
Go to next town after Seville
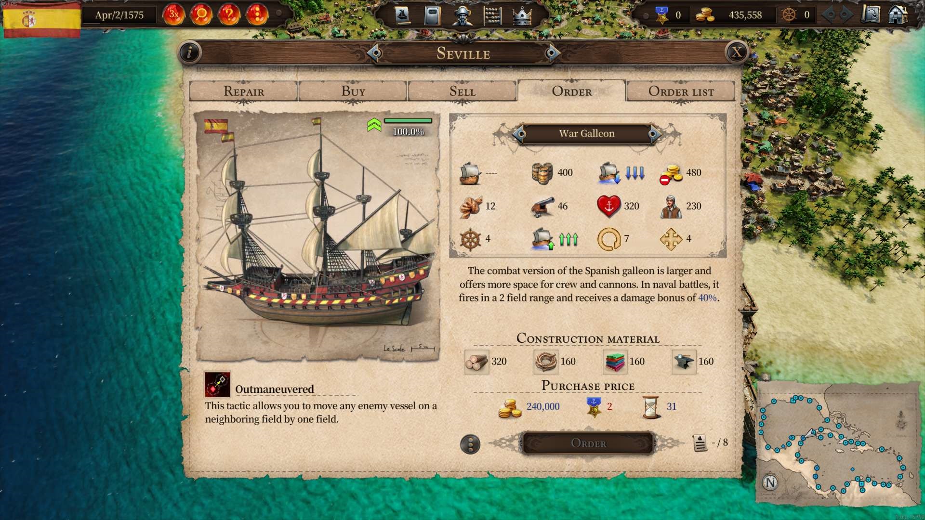552,53
